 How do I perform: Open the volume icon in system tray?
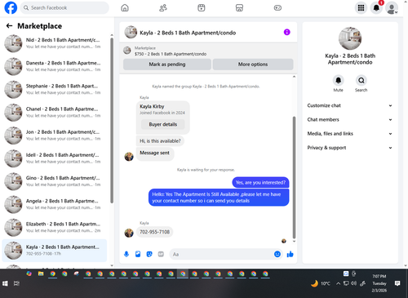(x=353, y=283)
